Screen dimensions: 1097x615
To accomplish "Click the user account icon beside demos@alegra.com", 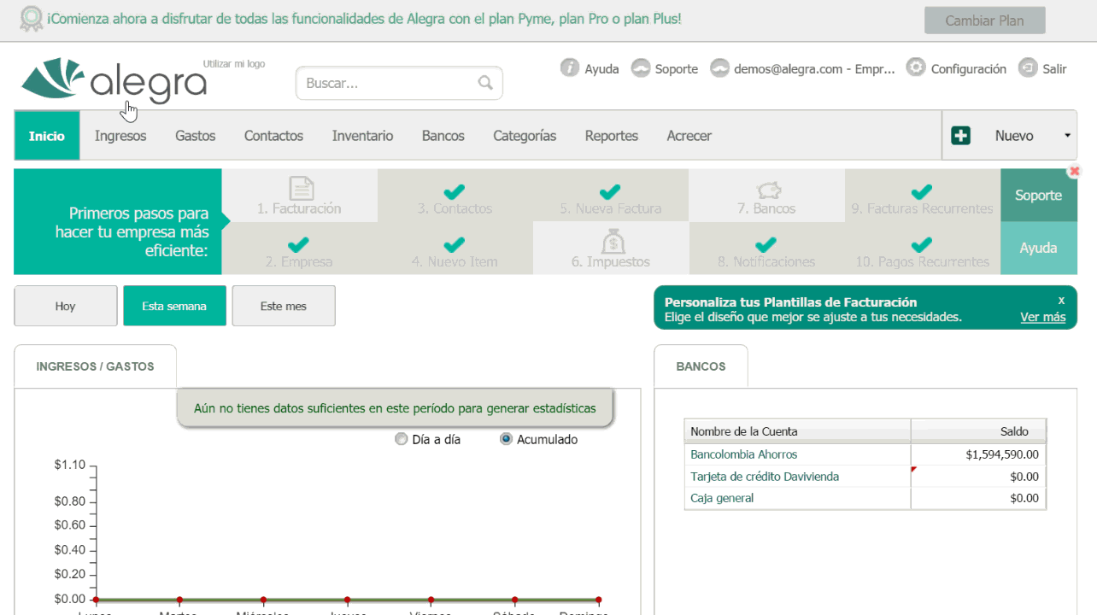I will [x=720, y=67].
